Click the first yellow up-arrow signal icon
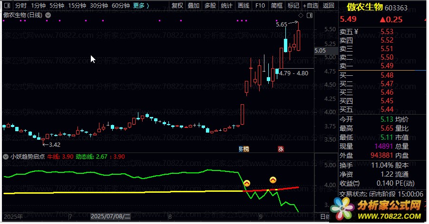Screen dimensions: 429x224 (x=247, y=183)
